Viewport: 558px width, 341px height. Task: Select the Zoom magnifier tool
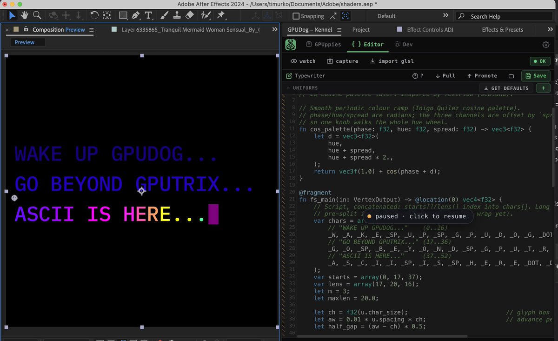(37, 15)
